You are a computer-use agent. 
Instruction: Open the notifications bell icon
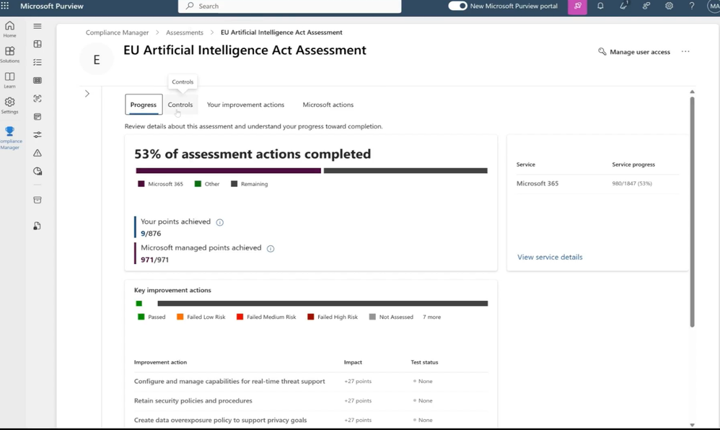pos(600,6)
